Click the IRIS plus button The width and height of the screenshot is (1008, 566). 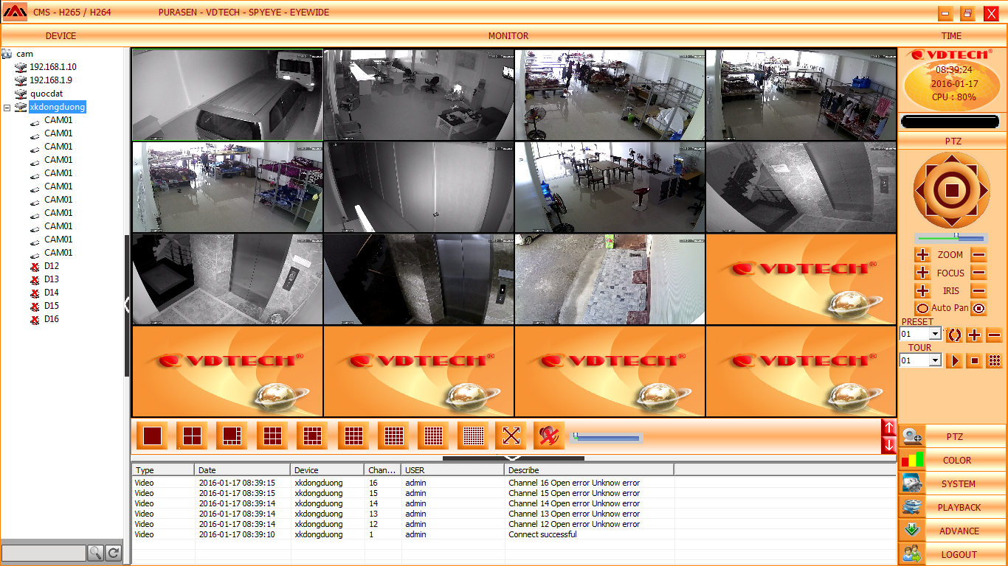[x=922, y=291]
